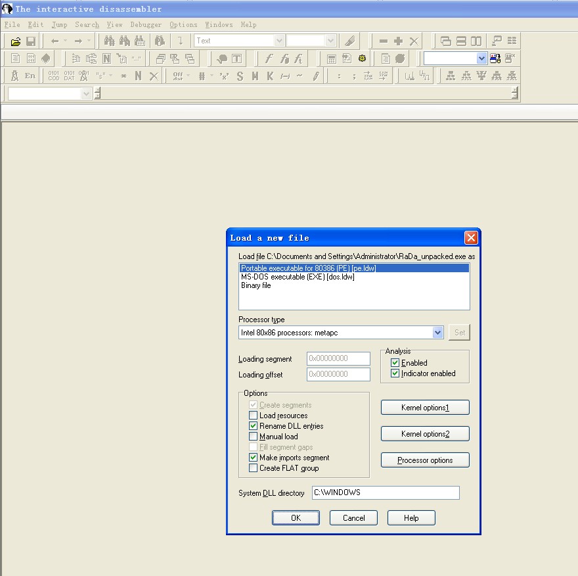This screenshot has height=576, width=578.
Task: Open the debugger selection dropdown in toolbar
Action: click(x=481, y=59)
